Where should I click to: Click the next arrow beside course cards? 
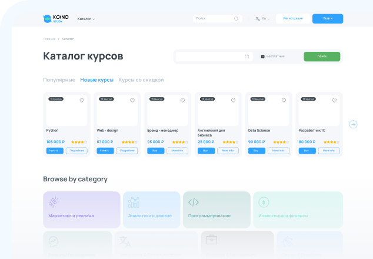pos(353,124)
